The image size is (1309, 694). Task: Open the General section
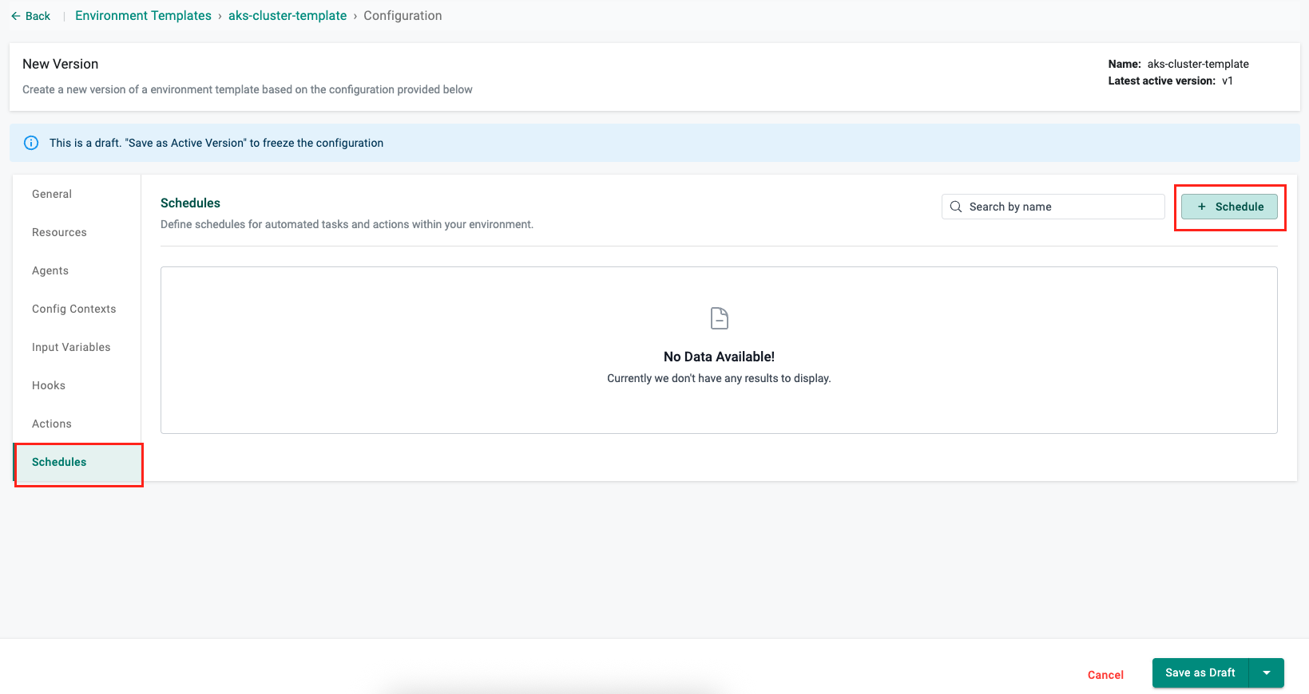click(x=52, y=194)
